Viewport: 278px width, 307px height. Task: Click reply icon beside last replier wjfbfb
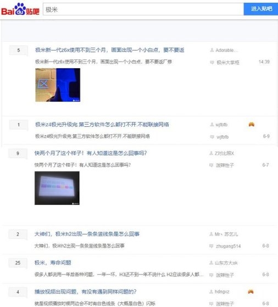click(x=212, y=137)
